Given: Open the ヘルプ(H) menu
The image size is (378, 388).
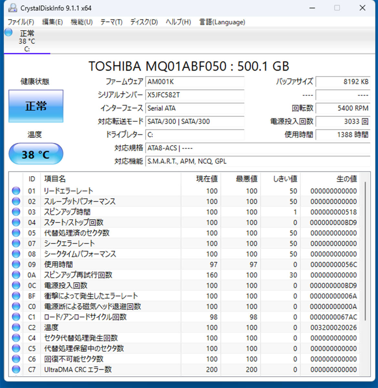Looking at the screenshot, I should click(x=178, y=22).
